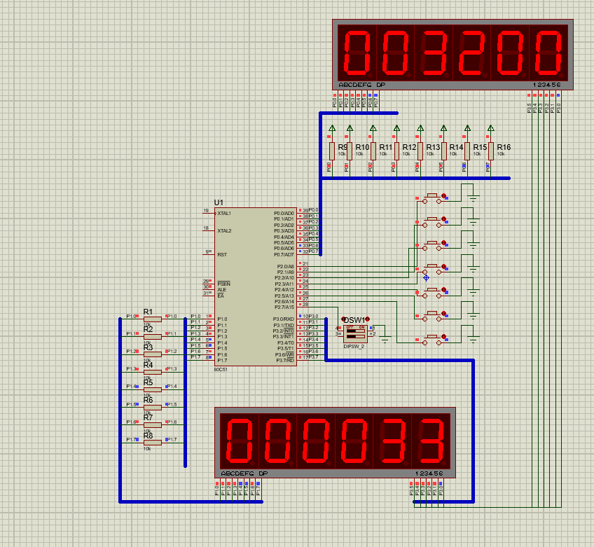Viewport: 594px width, 547px height.
Task: Select pull-up resistor R16
Action: pyautogui.click(x=490, y=151)
